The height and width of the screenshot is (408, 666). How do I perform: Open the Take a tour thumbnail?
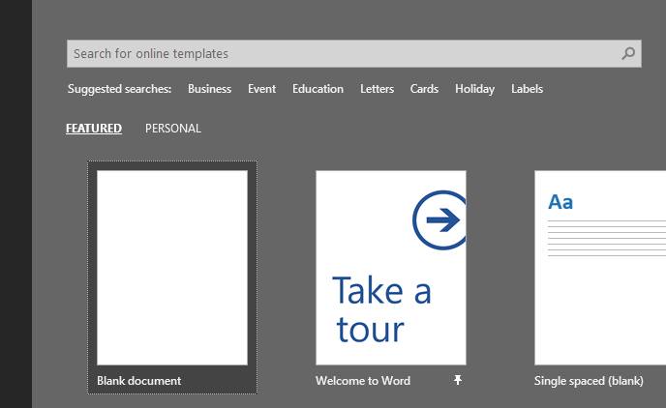(391, 268)
